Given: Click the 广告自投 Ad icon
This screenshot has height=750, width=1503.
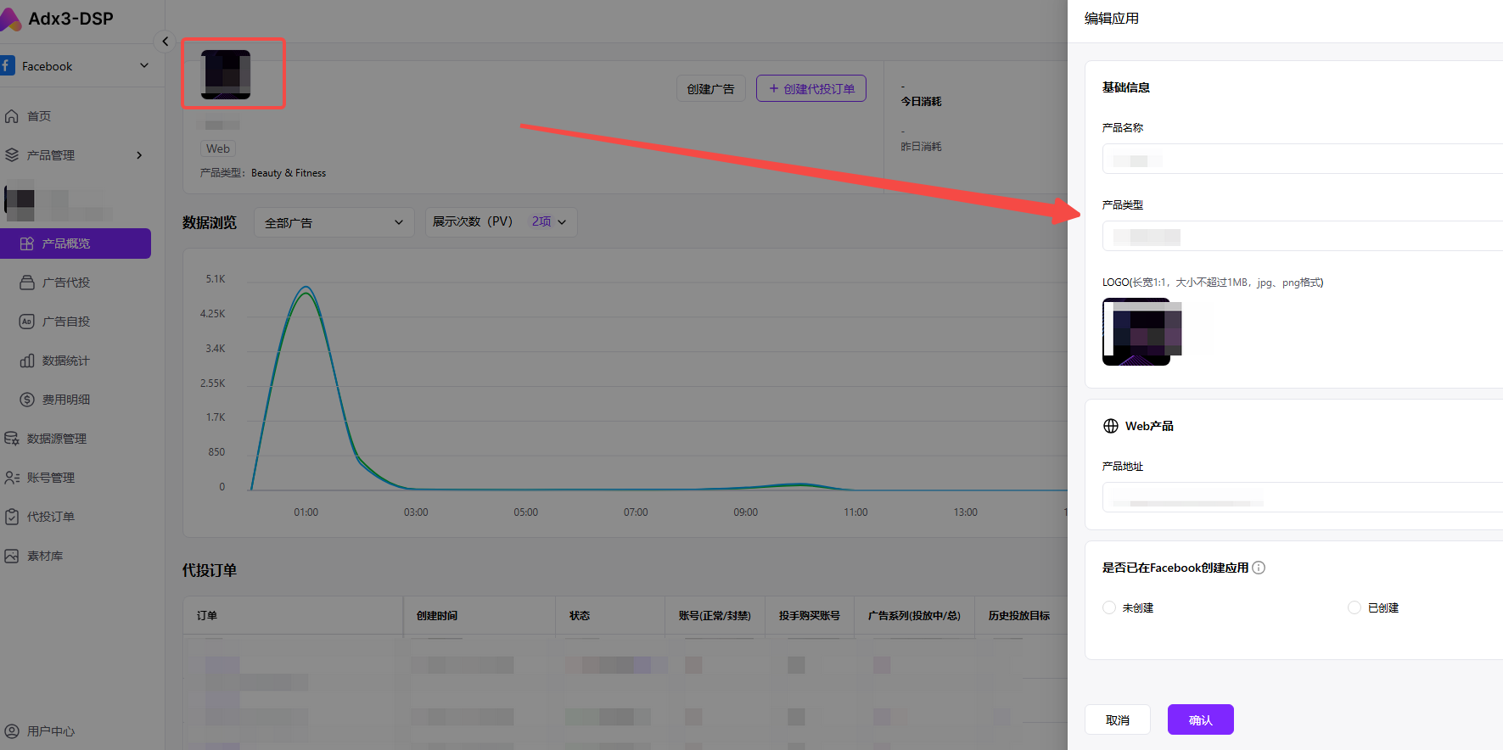Looking at the screenshot, I should (x=27, y=322).
